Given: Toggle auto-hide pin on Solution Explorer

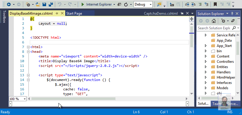Looking at the screenshot, I should [x=232, y=13].
